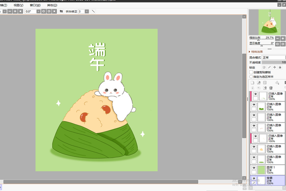Image resolution: width=286 pixels, height=191 pixels.
Task: Select the orange rice 已插入图像 layer
Action: [267, 149]
